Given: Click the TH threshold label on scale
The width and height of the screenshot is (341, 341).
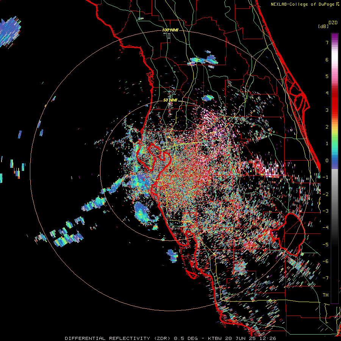Looking at the screenshot, I should click(325, 295).
